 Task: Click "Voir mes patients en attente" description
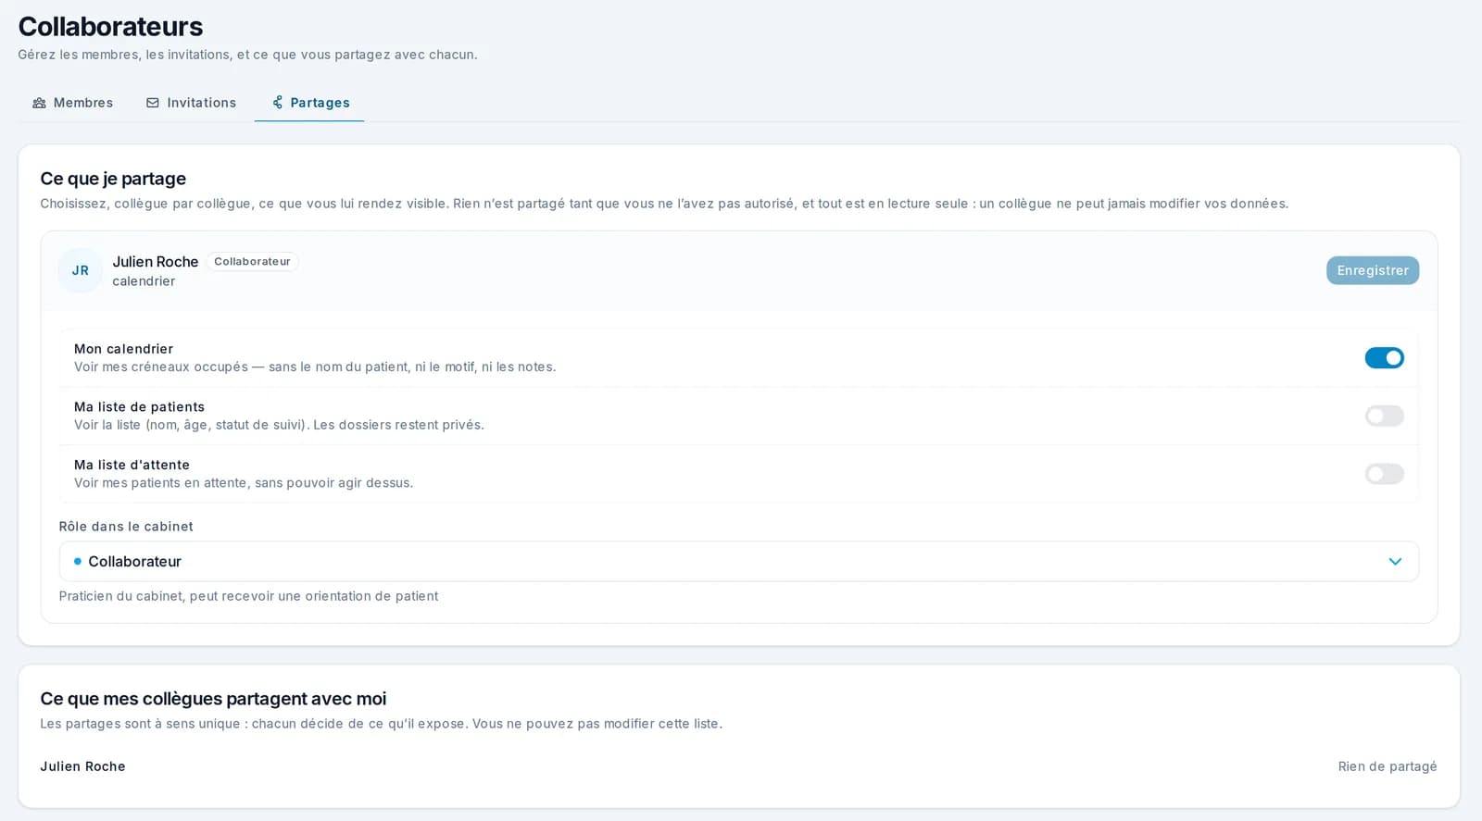click(244, 483)
